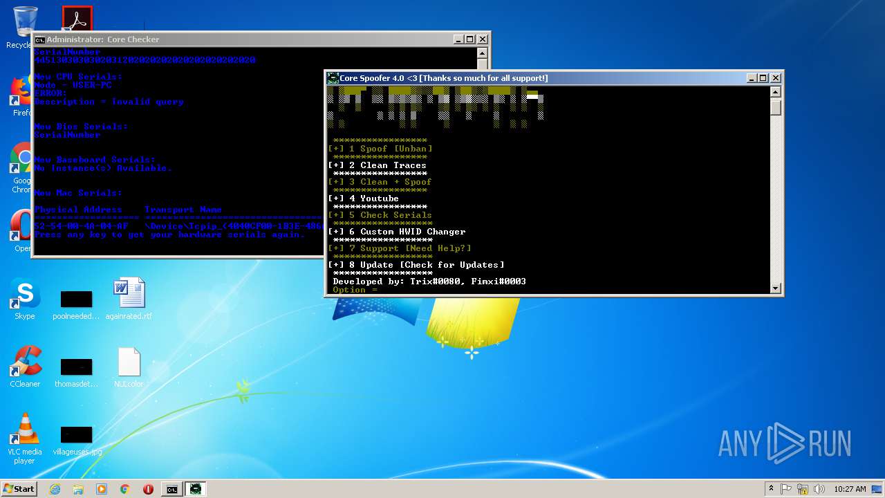Image resolution: width=885 pixels, height=498 pixels.
Task: Click the 'Option =' prompt line
Action: tap(355, 290)
